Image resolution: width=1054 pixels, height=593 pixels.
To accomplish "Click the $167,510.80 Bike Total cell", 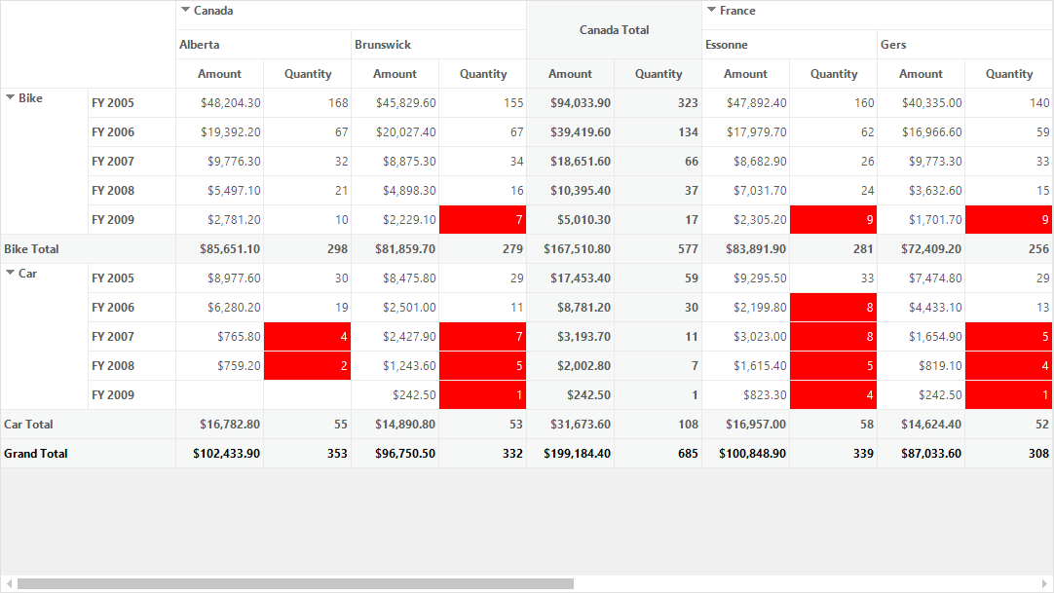I will (x=571, y=248).
